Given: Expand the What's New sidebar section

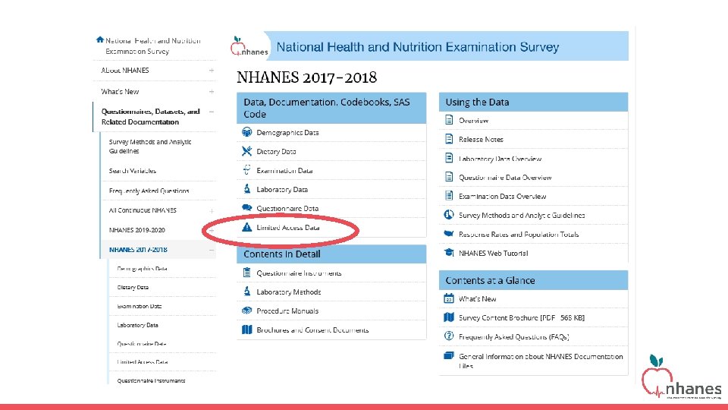Looking at the screenshot, I should (212, 92).
